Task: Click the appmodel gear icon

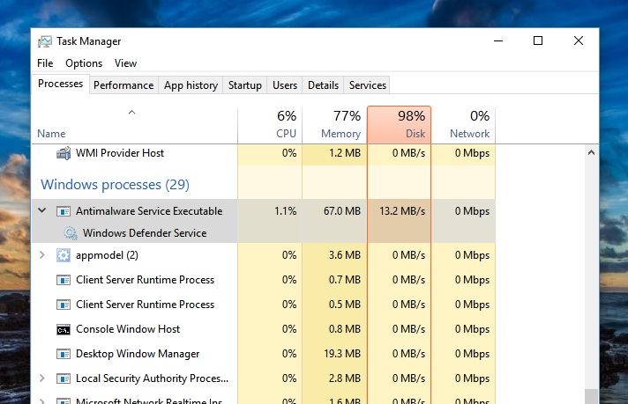Action: pyautogui.click(x=64, y=255)
